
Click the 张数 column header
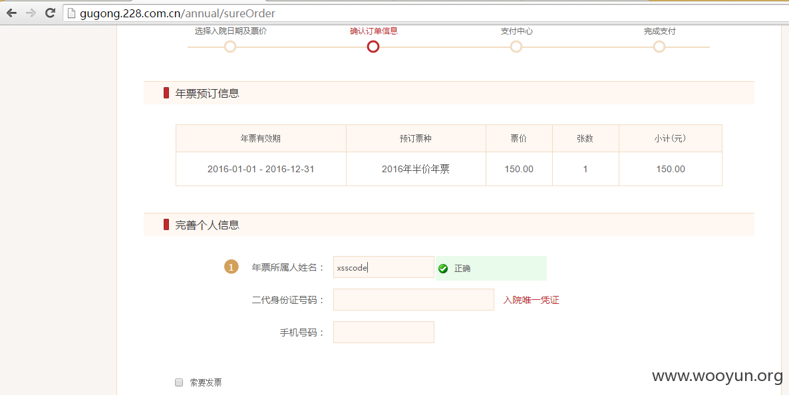coord(585,138)
